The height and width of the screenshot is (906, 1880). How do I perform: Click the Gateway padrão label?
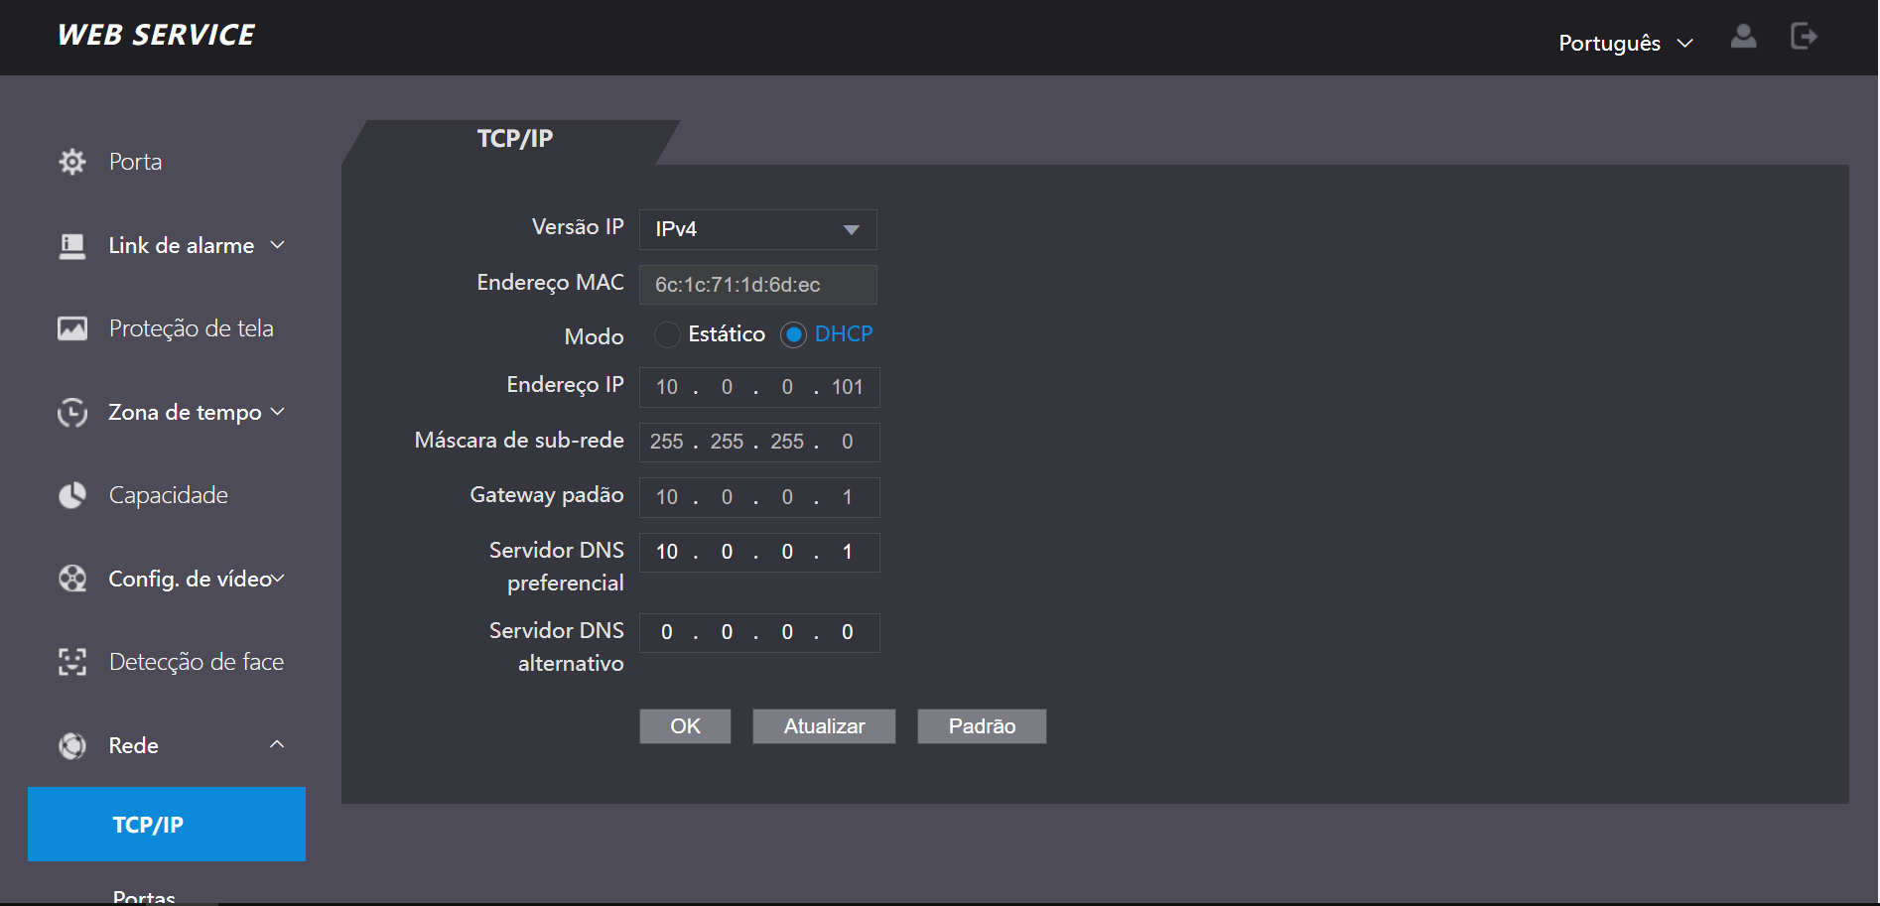(547, 495)
